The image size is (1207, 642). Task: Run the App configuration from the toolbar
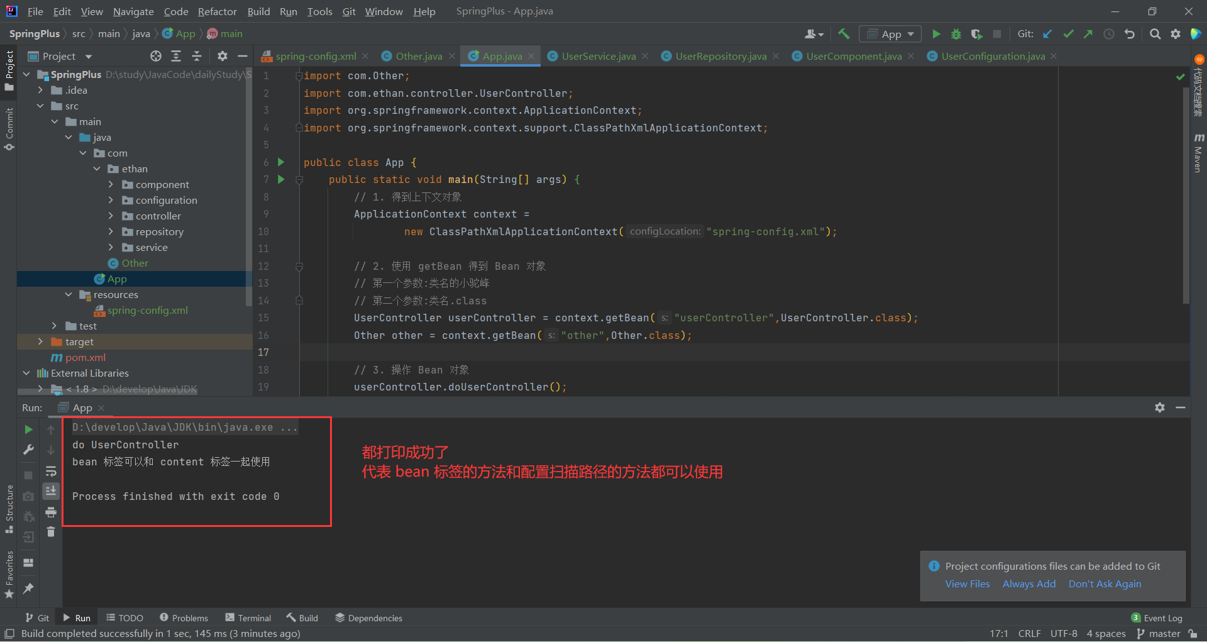936,34
